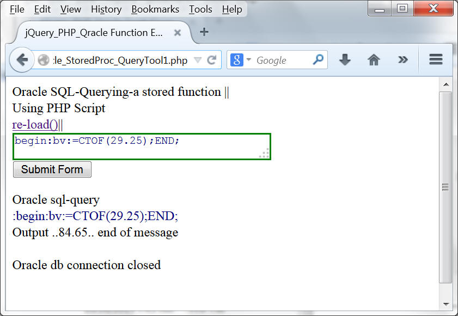
Task: Click the vertical scrollbar thumb
Action: point(445,187)
